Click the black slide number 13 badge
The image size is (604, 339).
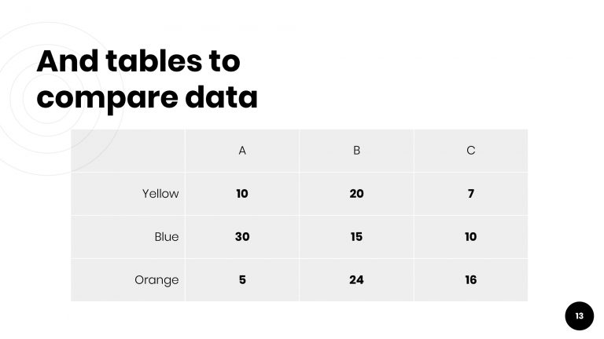(x=579, y=316)
